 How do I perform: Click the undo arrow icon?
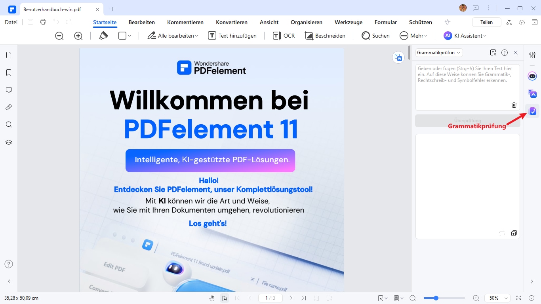[56, 22]
